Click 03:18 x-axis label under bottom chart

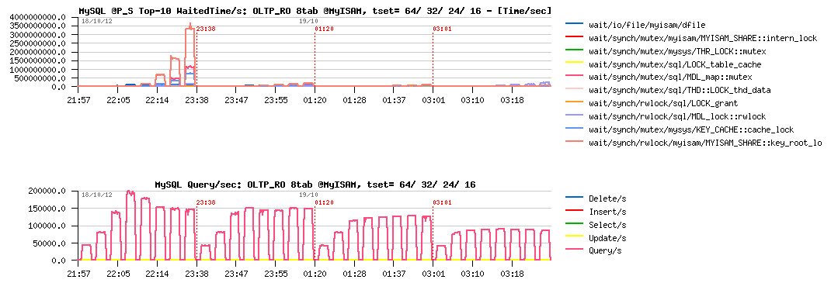512,273
